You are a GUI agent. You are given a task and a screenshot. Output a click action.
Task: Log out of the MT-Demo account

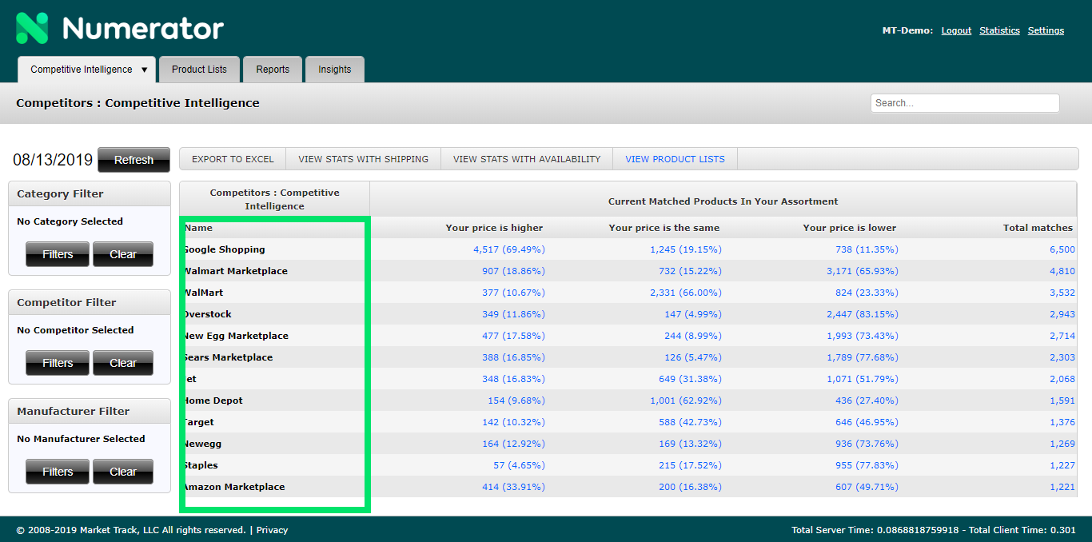pyautogui.click(x=956, y=30)
